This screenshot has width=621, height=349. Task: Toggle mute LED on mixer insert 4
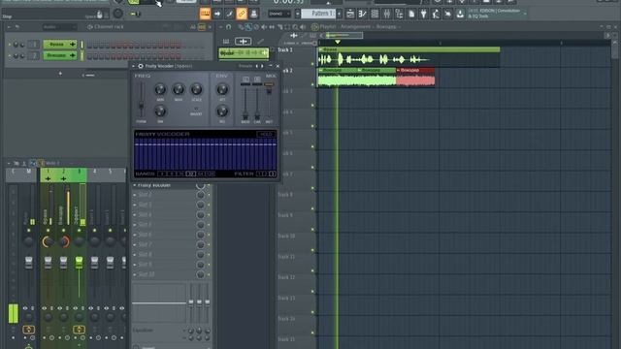[95, 230]
